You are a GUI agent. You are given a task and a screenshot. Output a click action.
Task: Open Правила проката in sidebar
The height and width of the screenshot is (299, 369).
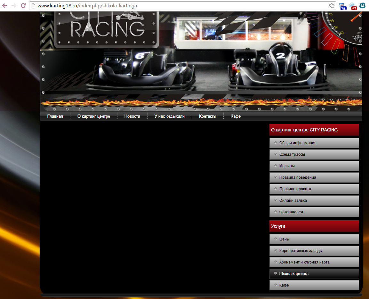pyautogui.click(x=314, y=189)
